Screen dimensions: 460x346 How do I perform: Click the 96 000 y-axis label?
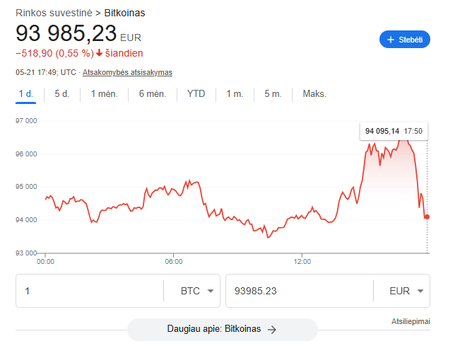point(26,154)
